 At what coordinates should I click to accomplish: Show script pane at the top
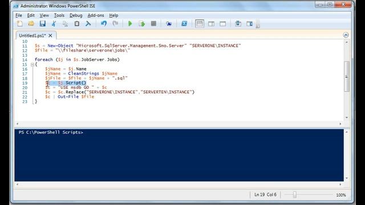tap(200, 24)
